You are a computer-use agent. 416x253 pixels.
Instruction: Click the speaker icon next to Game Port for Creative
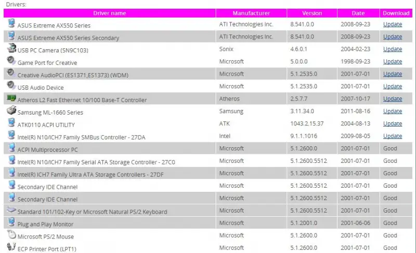[x=11, y=61]
